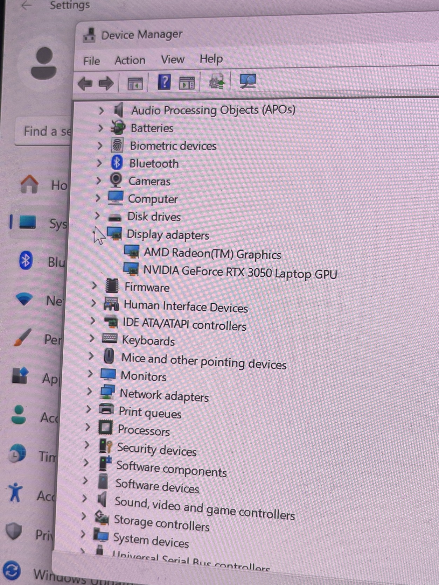Image resolution: width=439 pixels, height=585 pixels.
Task: Expand IDE ATA/ATAPI controllers chevron
Action: coord(93,320)
